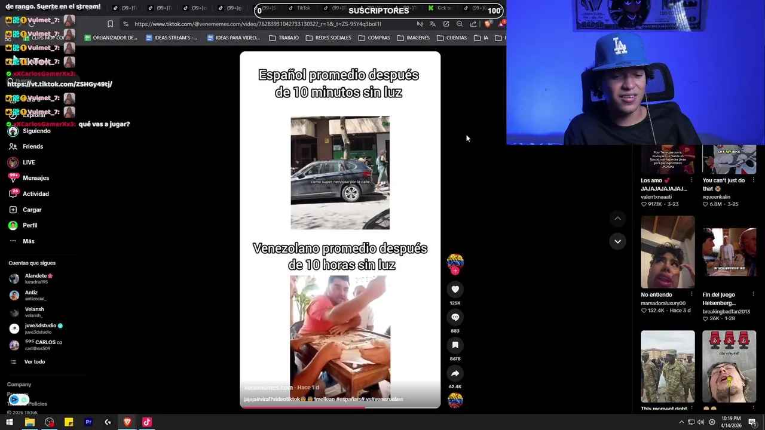Click the blue arrow icon in floating widget
The height and width of the screenshot is (430, 765).
[x=14, y=400]
